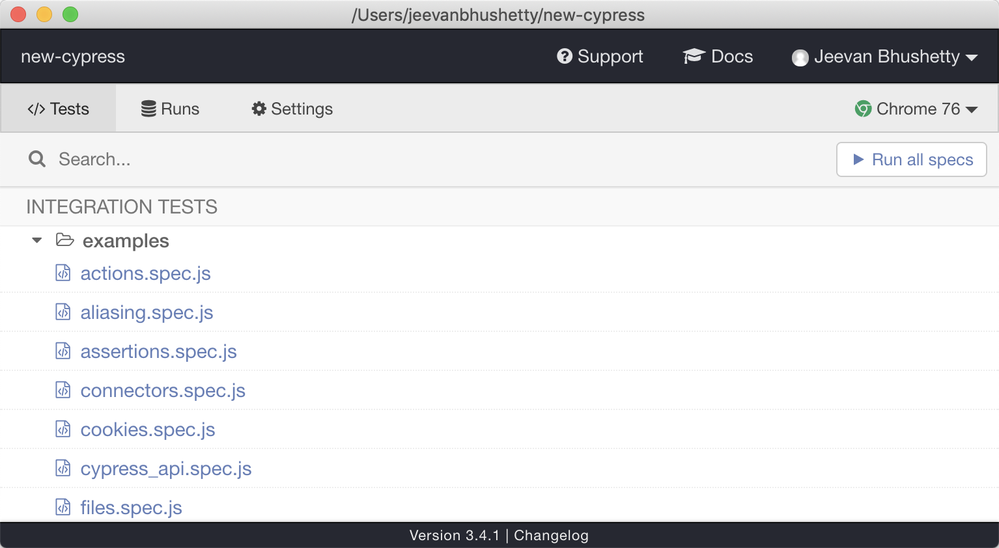Select the Runs stack icon
The height and width of the screenshot is (548, 999).
(148, 108)
